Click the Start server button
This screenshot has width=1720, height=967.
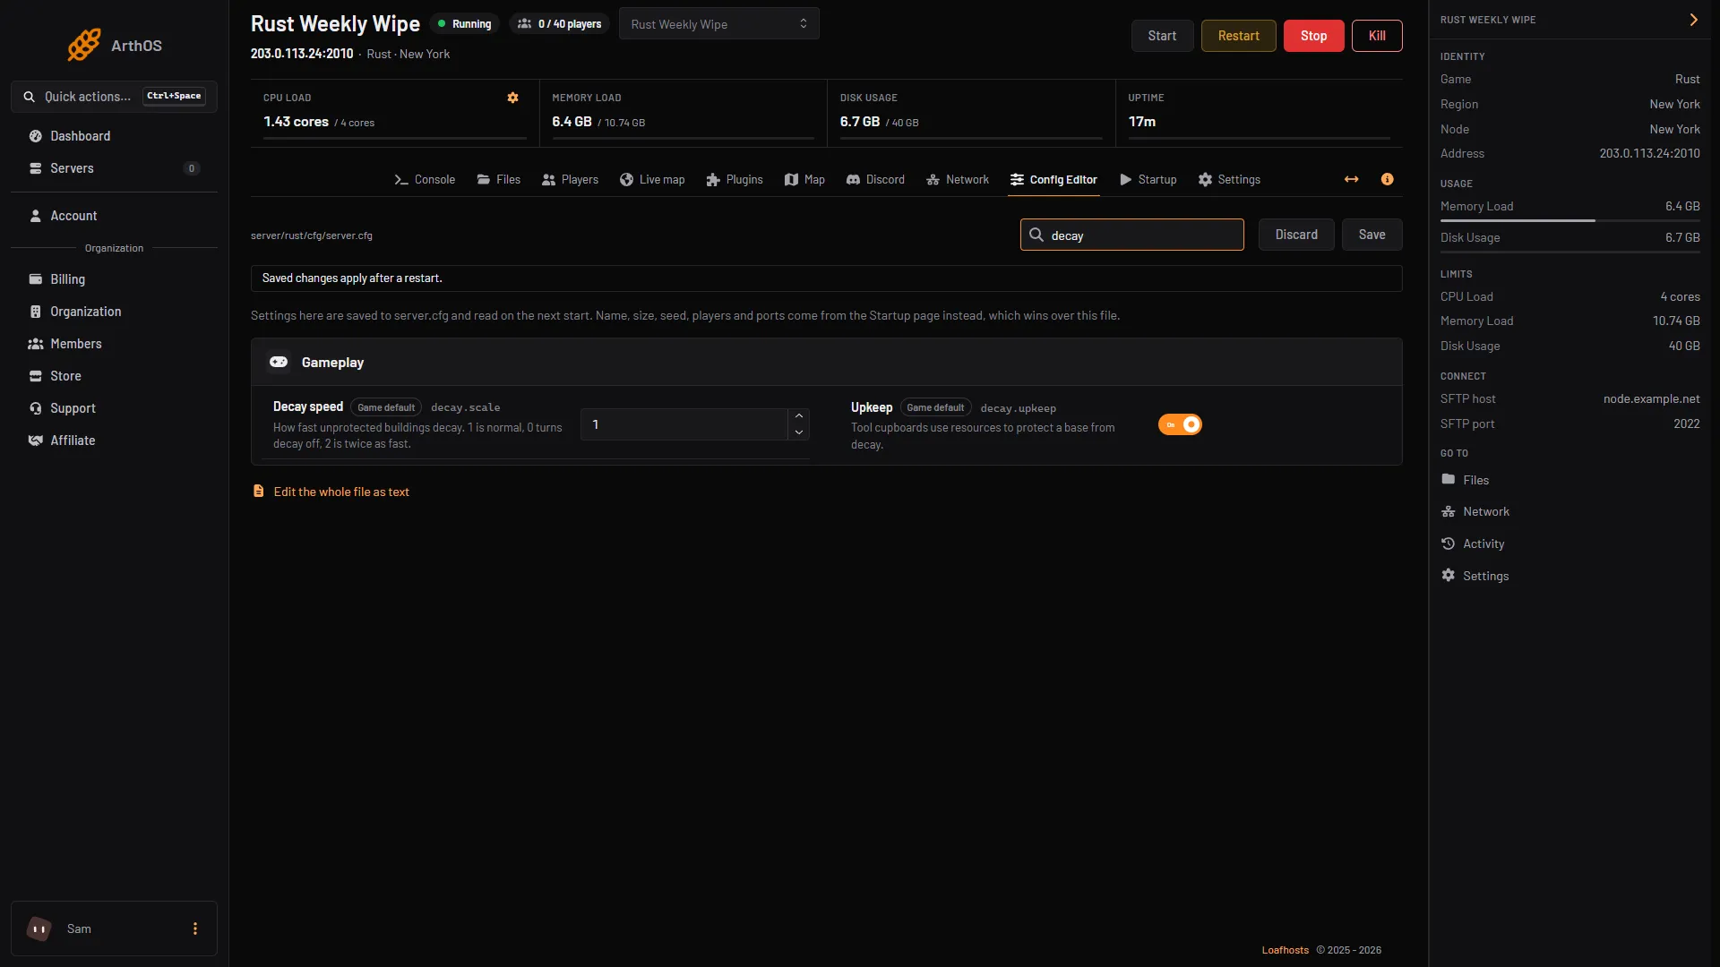coord(1162,36)
